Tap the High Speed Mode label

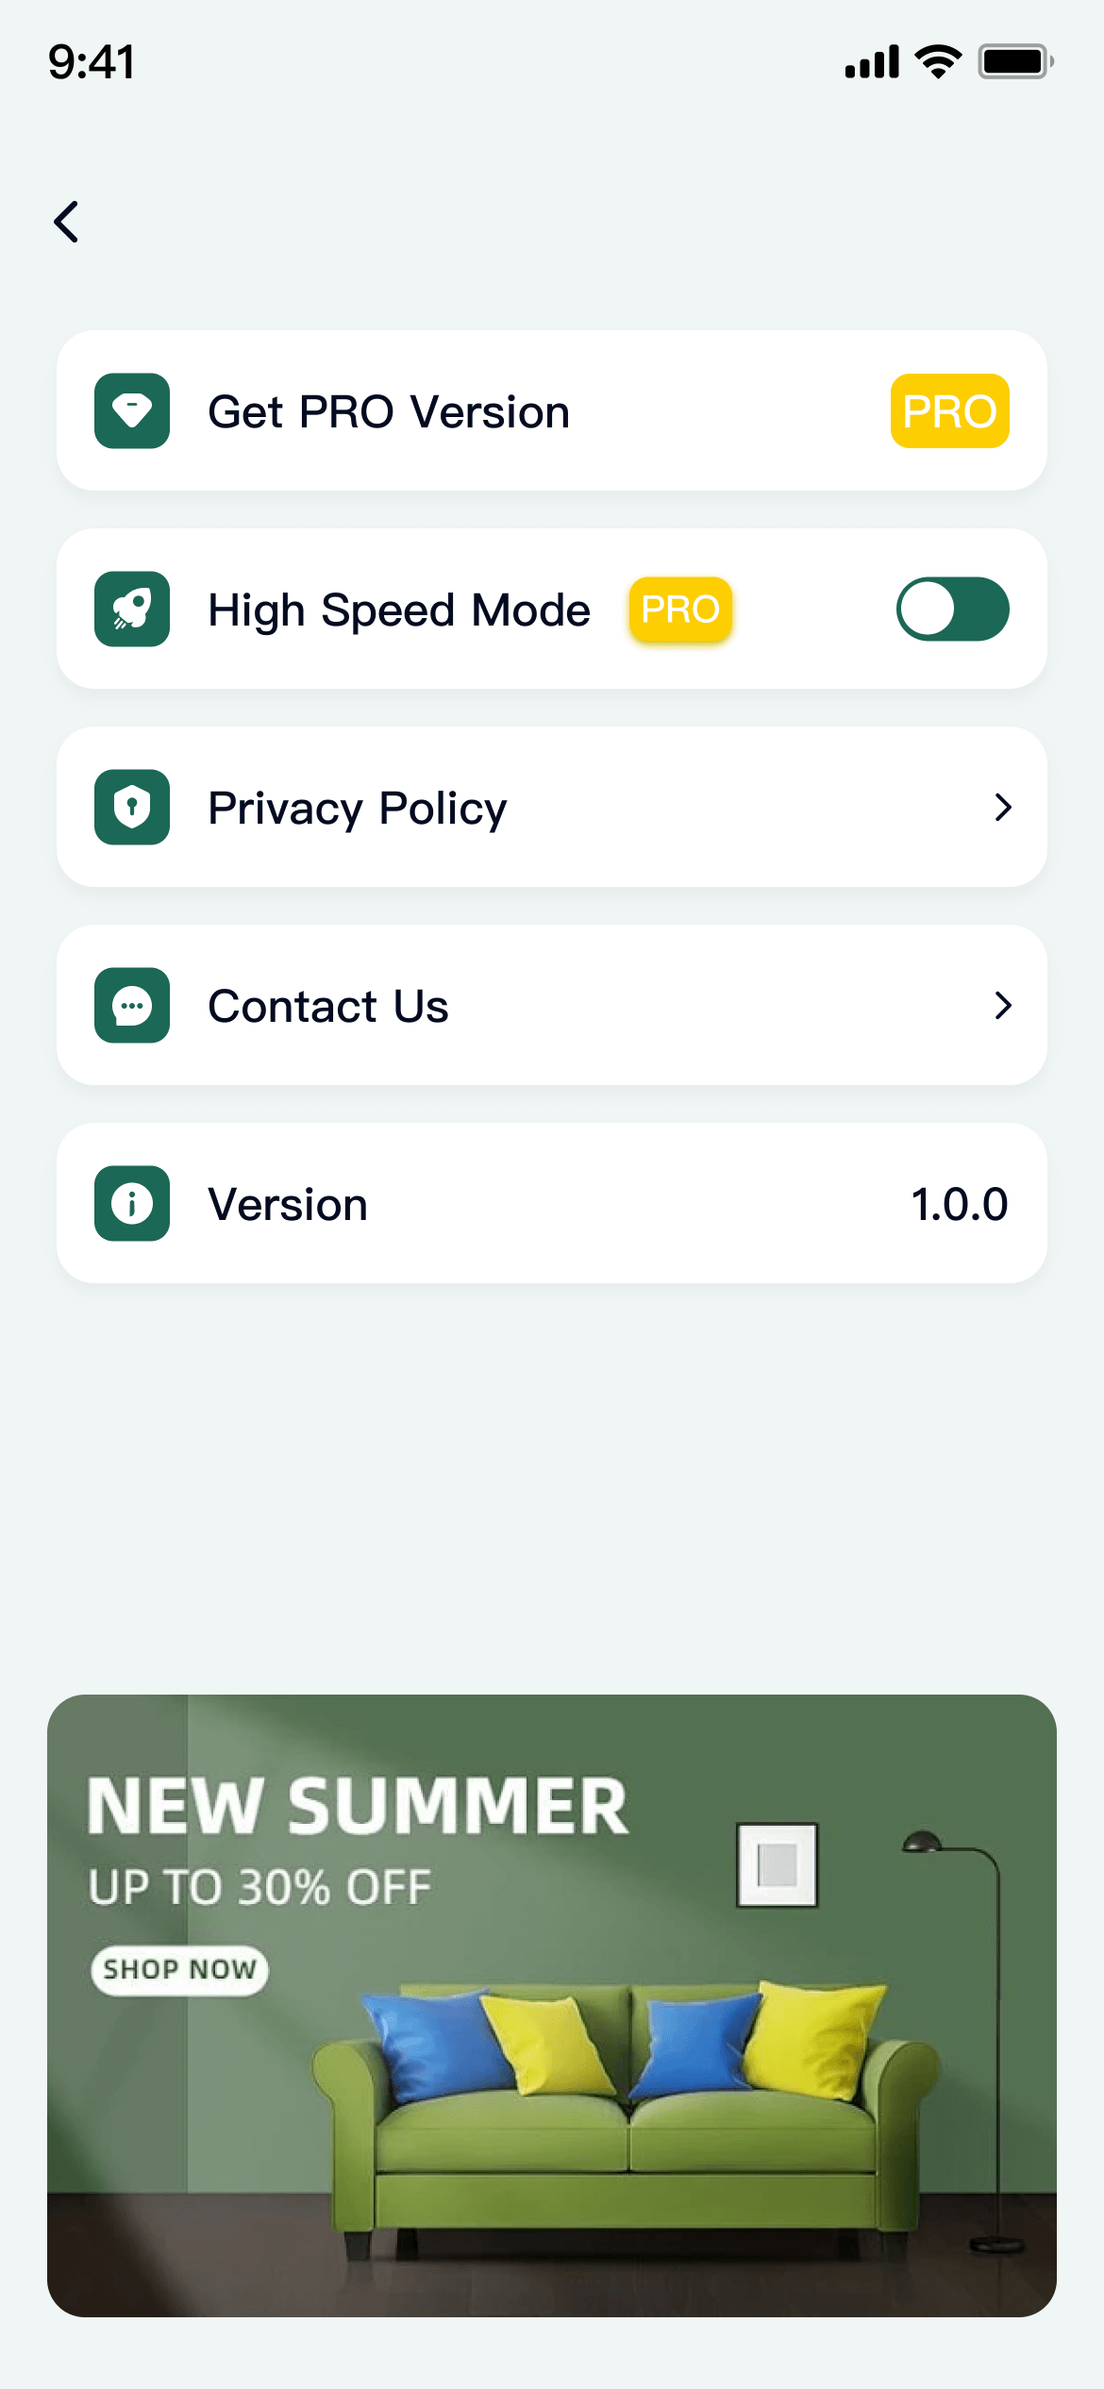pyautogui.click(x=399, y=610)
